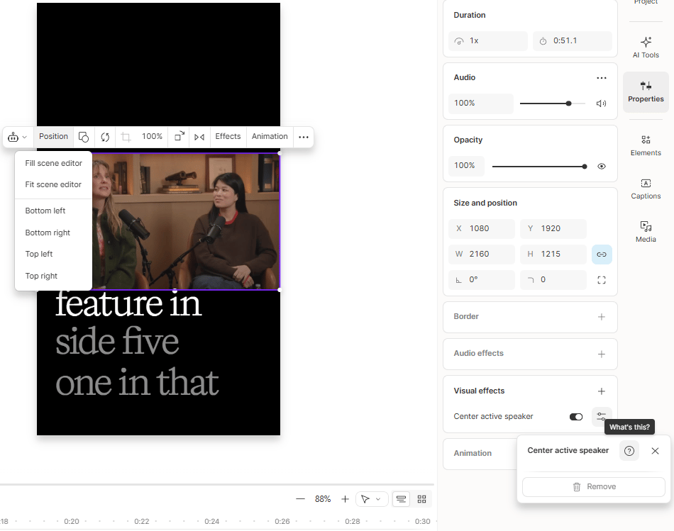Screen dimensions: 674x531
Task: Open the toolbar more options ellipsis
Action: pos(304,137)
